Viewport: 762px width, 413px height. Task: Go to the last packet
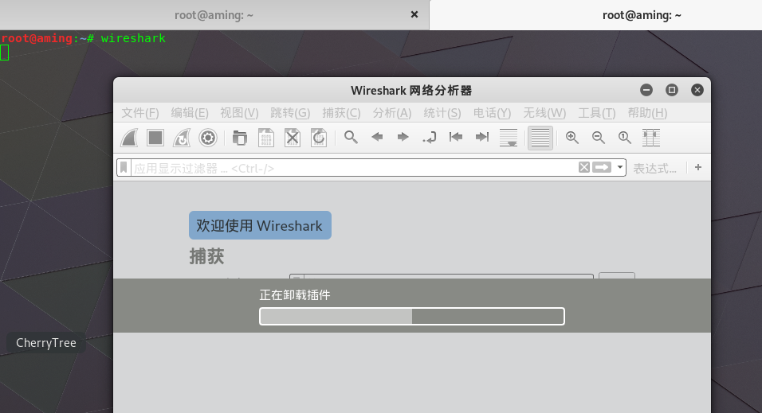click(x=482, y=138)
